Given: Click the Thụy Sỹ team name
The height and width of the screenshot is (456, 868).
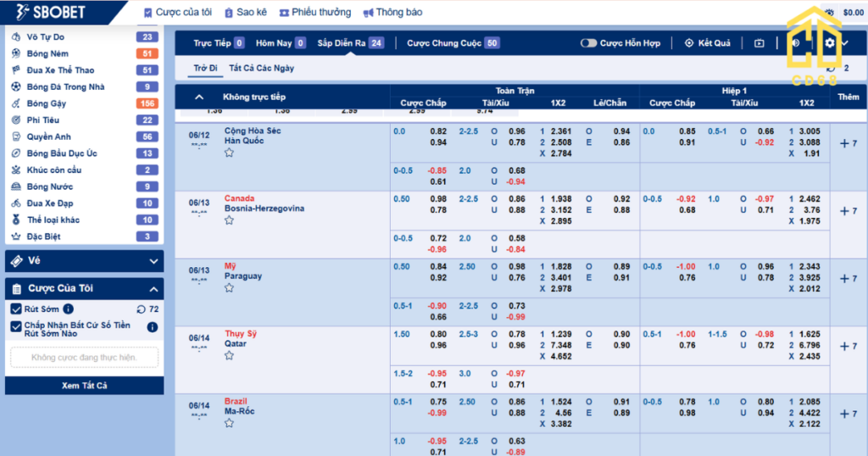Looking at the screenshot, I should (x=240, y=334).
